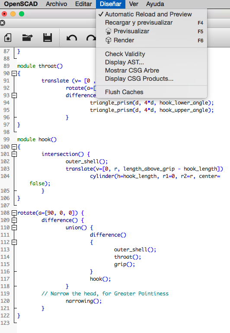Click 'hook_upper_angle' on line 95

click(184, 110)
